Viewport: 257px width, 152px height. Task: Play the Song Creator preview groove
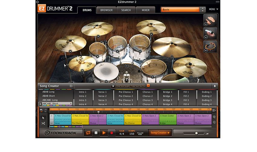113,86
